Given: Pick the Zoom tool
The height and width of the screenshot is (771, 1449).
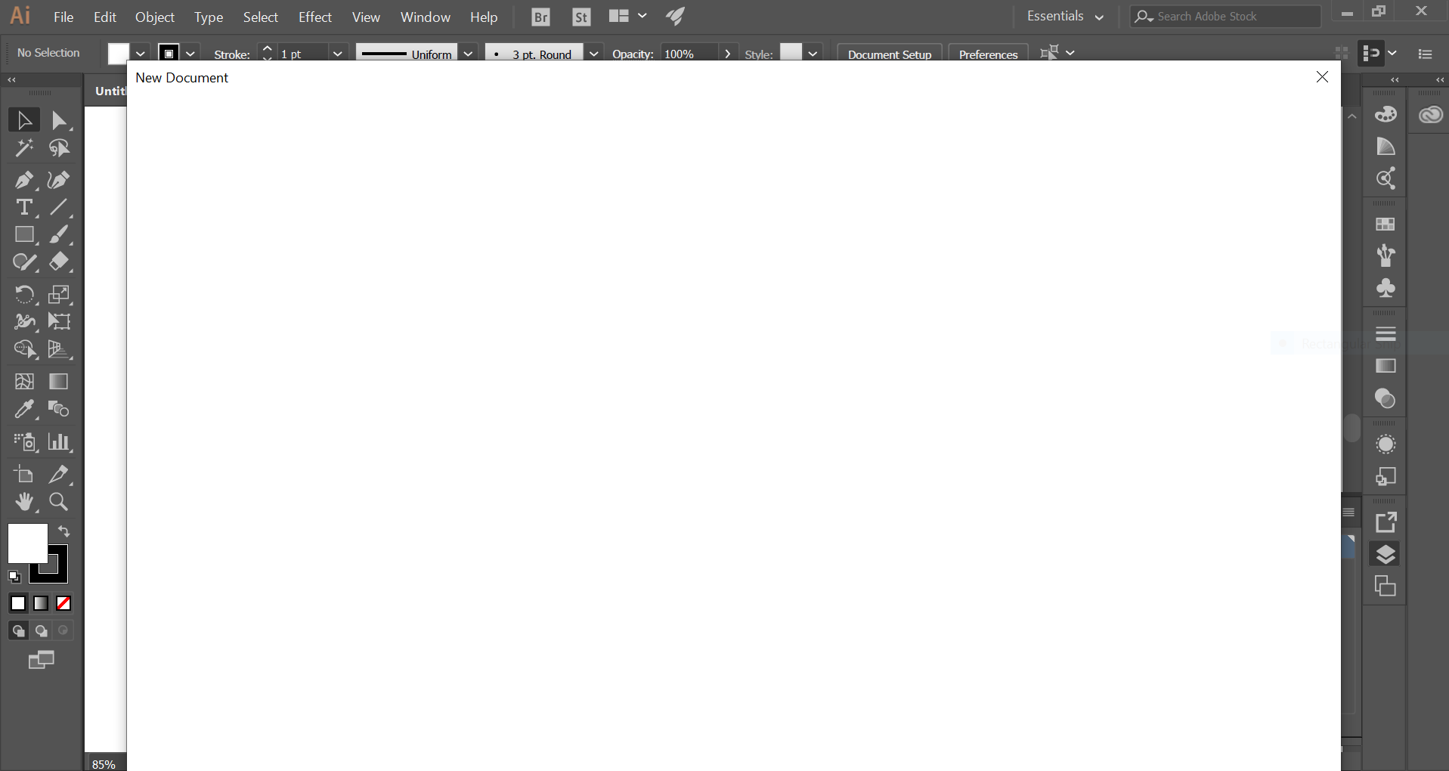Looking at the screenshot, I should click(x=57, y=502).
